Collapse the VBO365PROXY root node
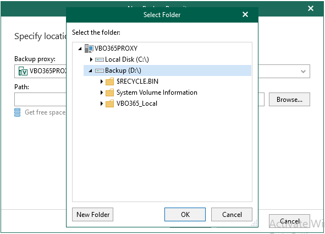 80,49
